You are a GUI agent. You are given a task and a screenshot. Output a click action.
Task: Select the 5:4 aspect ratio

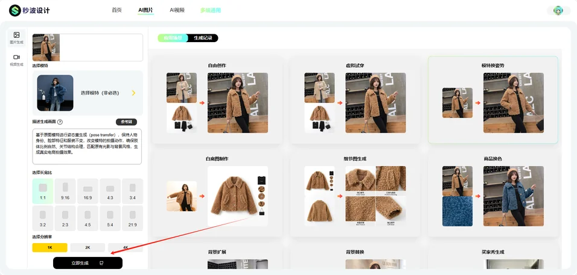point(110,218)
